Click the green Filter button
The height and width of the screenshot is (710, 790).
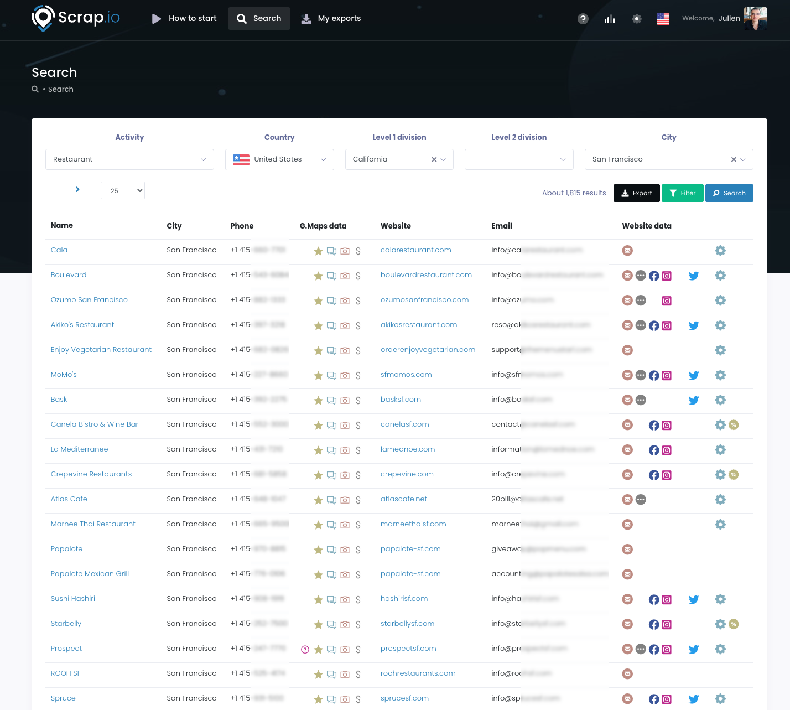click(683, 193)
